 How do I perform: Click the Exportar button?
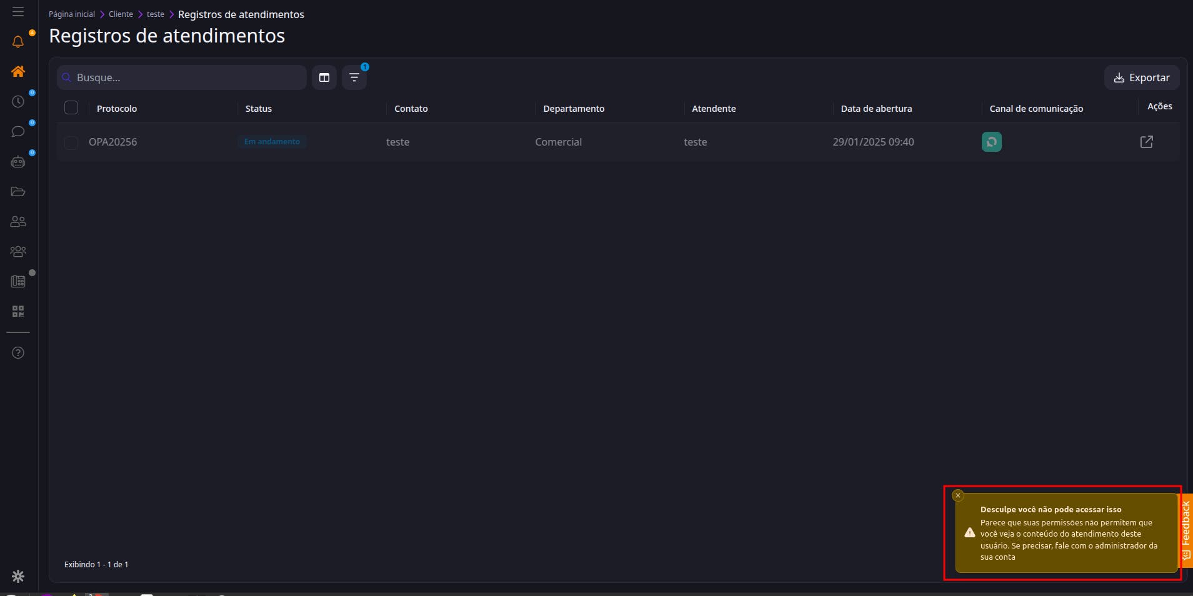click(x=1142, y=77)
